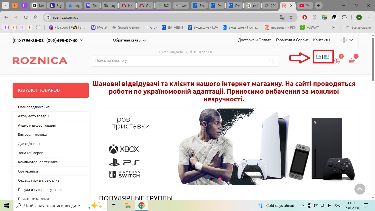Switch to the YouTube browser tab
The height and width of the screenshot is (211, 375).
click(x=305, y=5)
